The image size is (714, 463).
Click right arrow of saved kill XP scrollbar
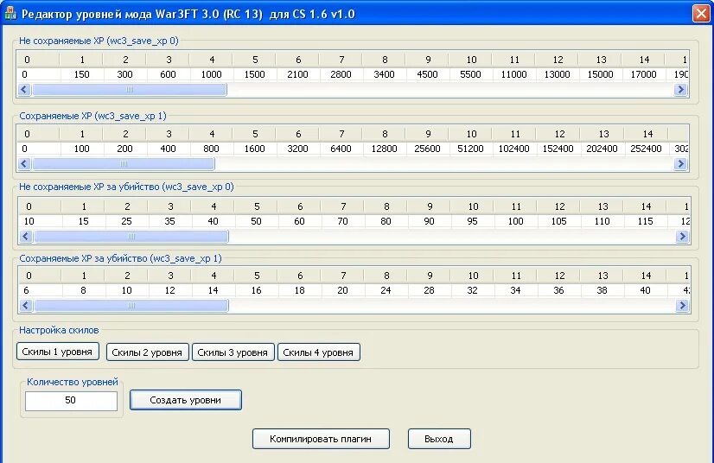(682, 306)
